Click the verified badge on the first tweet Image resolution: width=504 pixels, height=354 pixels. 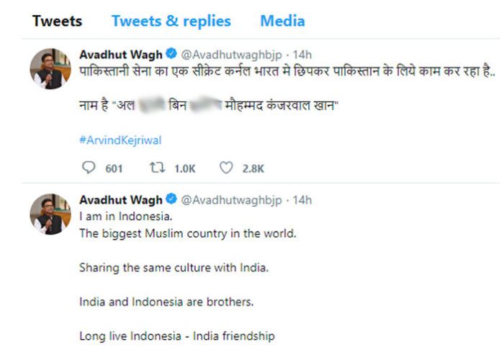point(171,55)
